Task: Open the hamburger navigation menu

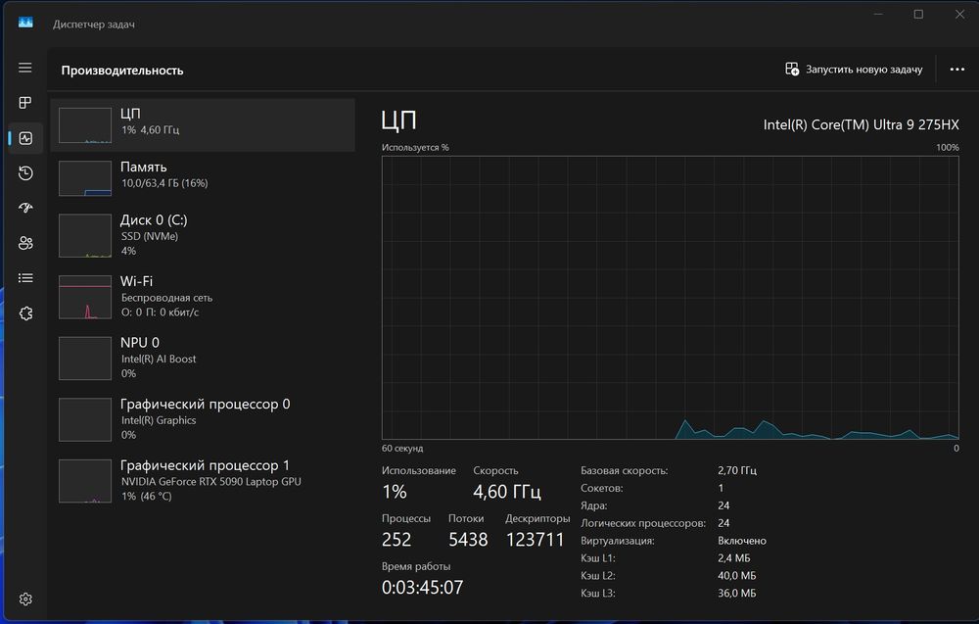Action: [x=25, y=68]
